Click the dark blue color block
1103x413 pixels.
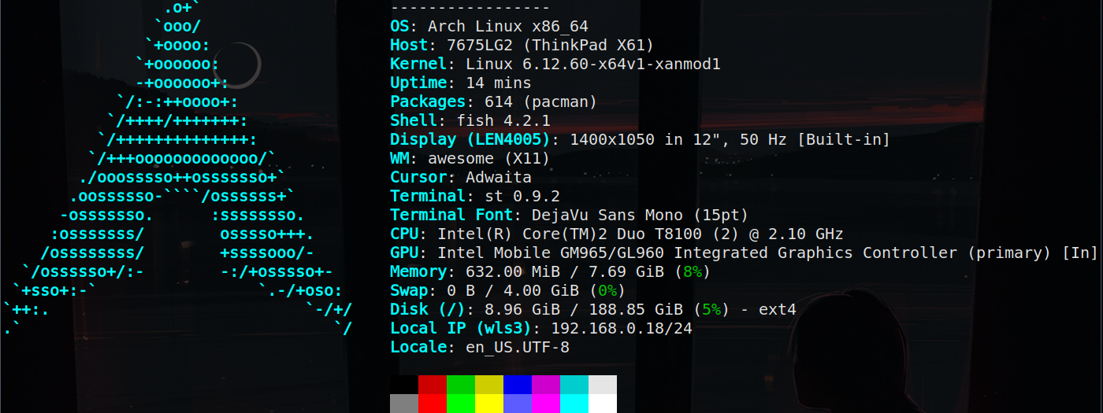[x=518, y=385]
